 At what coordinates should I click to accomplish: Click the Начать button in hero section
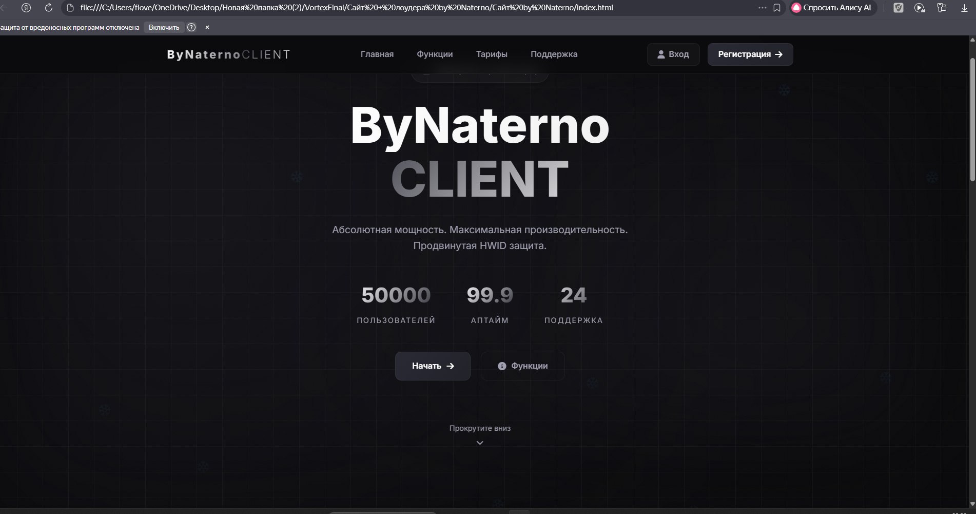[433, 366]
